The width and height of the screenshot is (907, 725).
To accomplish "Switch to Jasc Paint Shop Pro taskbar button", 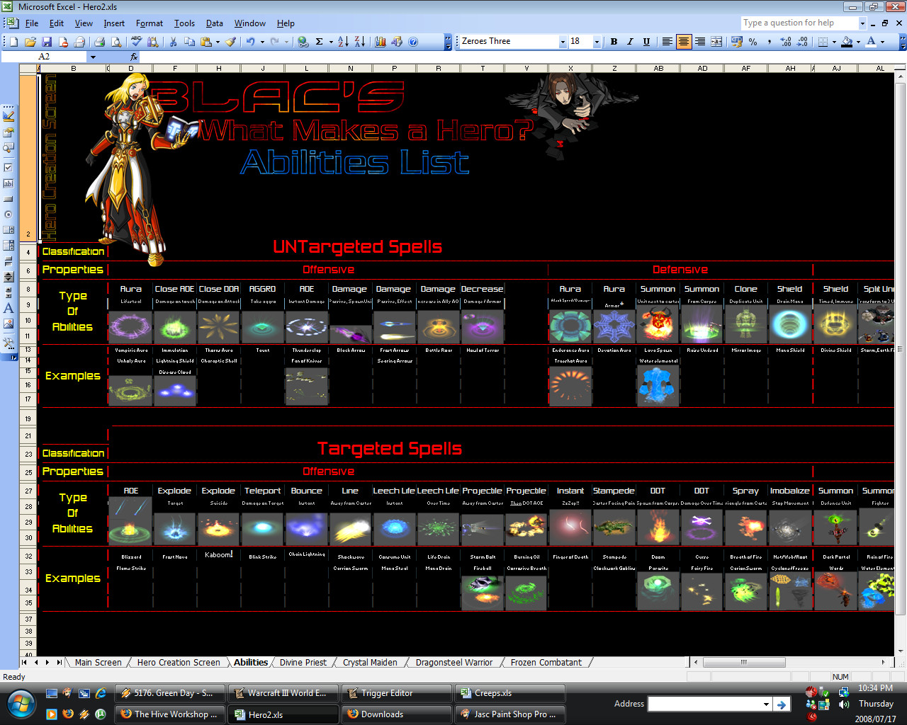I will [510, 714].
